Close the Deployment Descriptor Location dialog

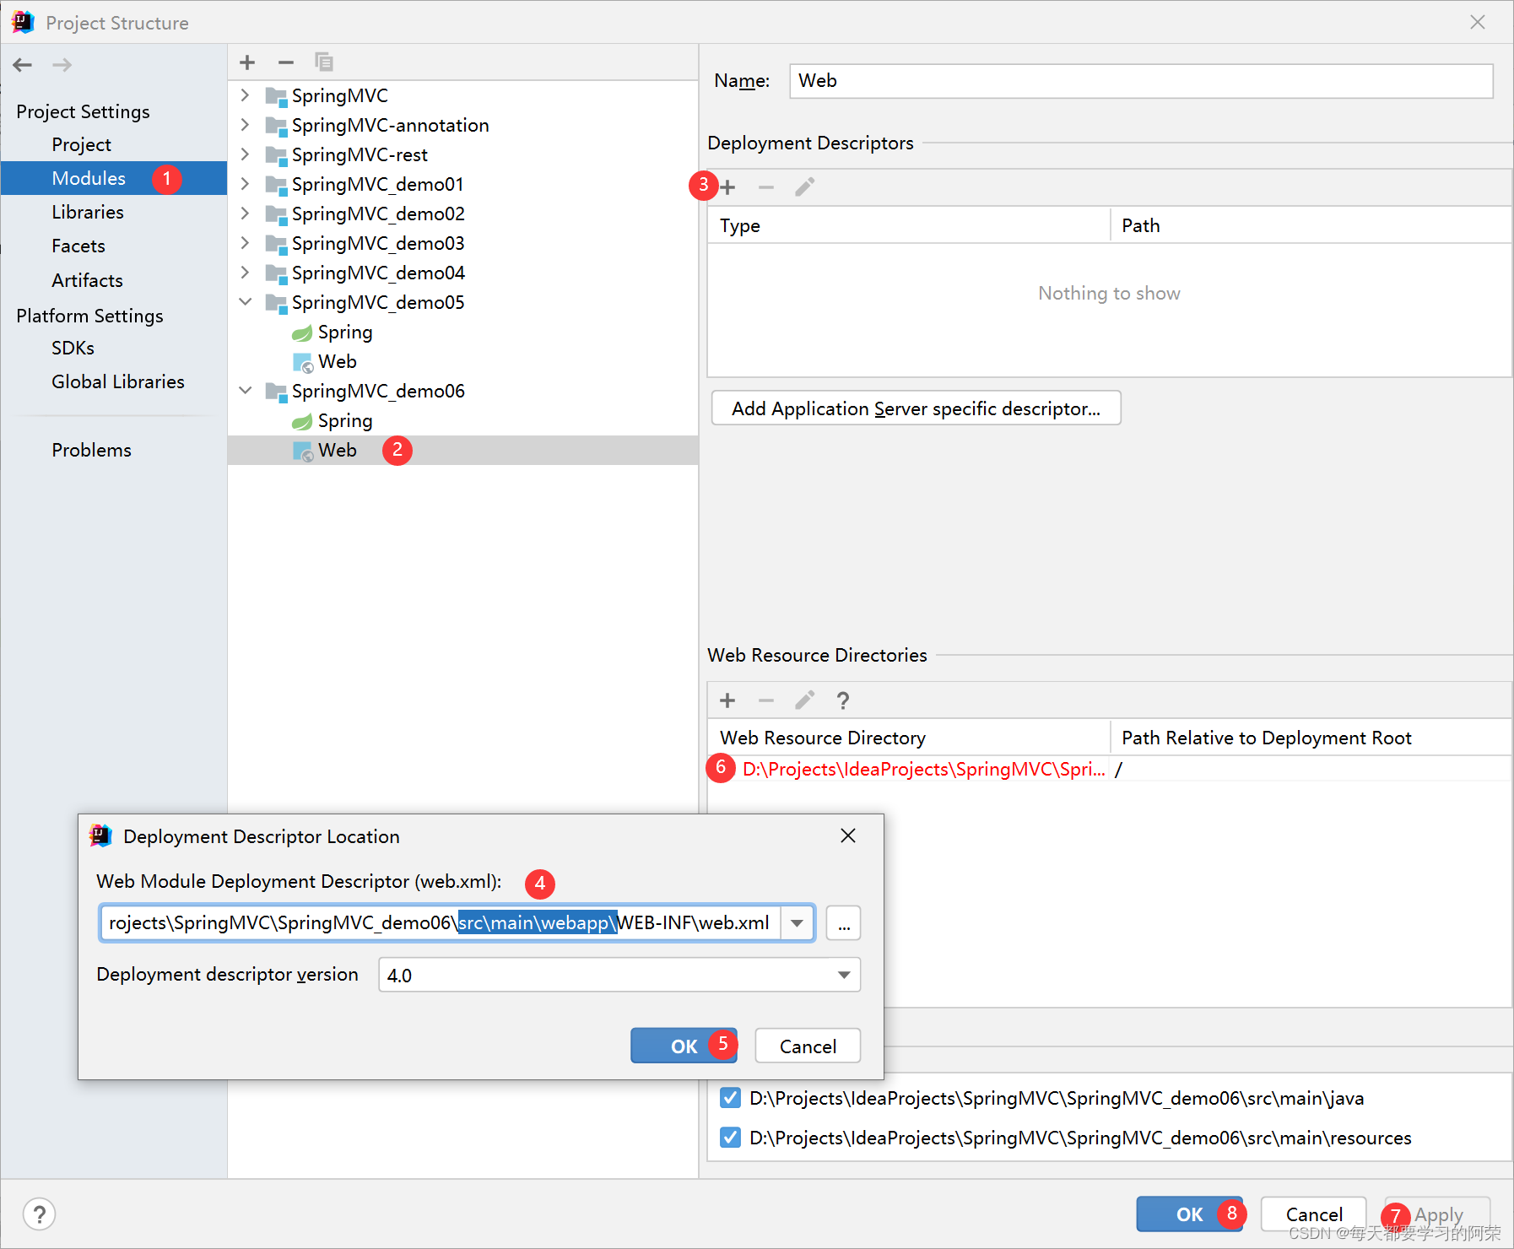point(848,835)
